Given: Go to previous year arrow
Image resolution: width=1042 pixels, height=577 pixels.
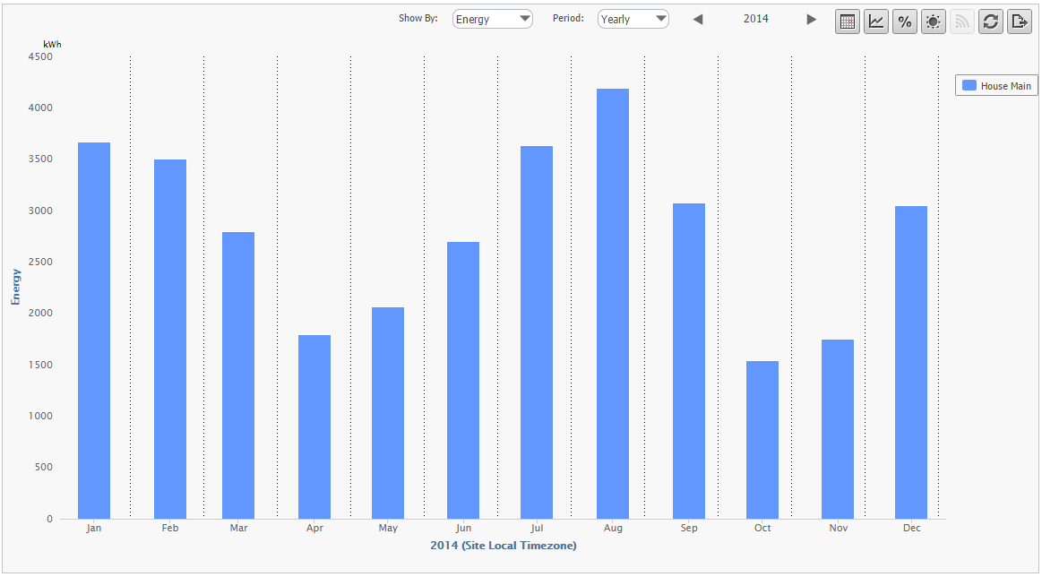Looking at the screenshot, I should click(x=698, y=19).
